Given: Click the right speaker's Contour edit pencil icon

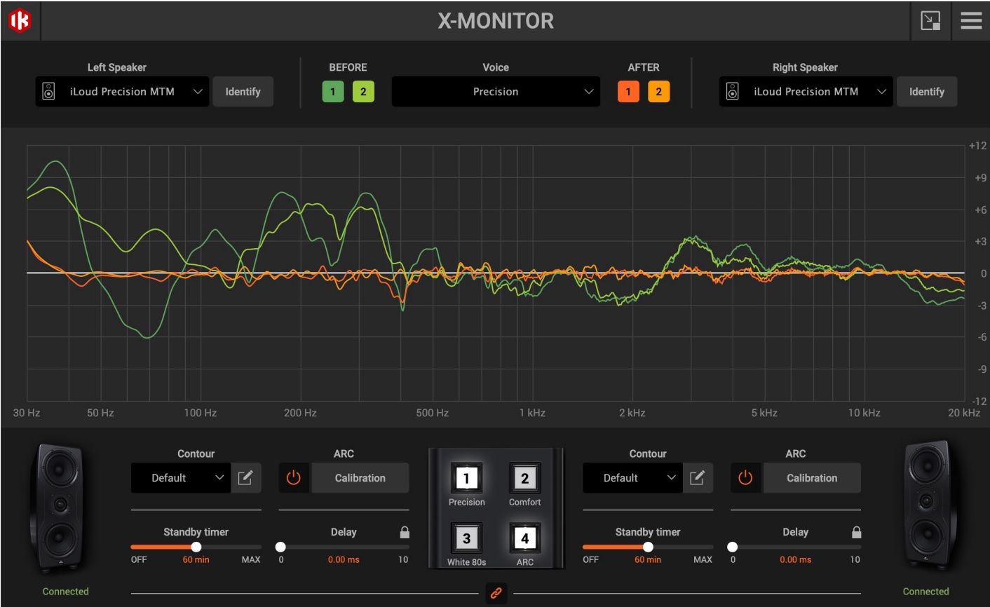Looking at the screenshot, I should (x=698, y=477).
